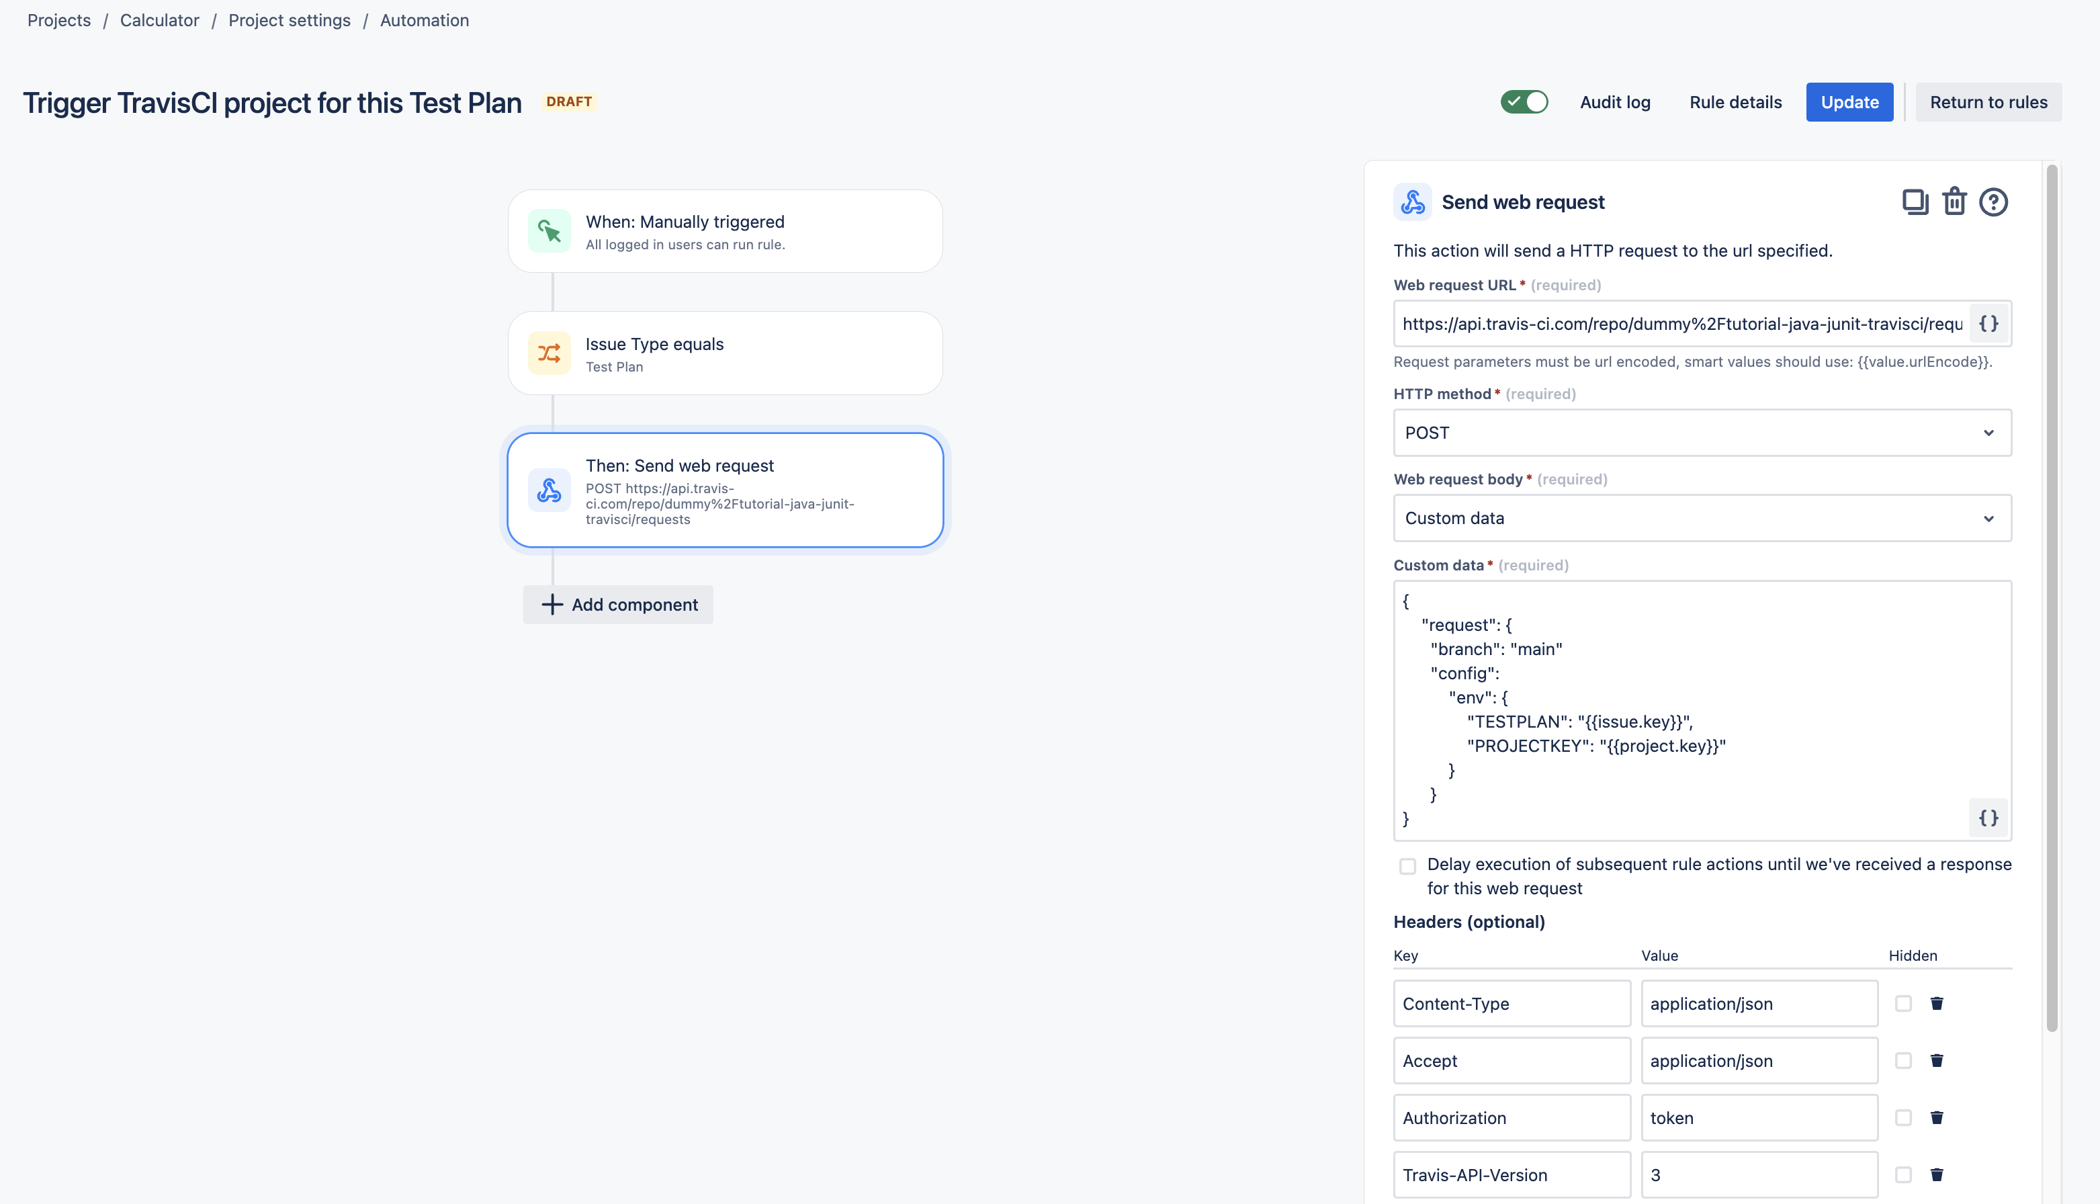Click the Manually triggered cursor icon
The width and height of the screenshot is (2100, 1204).
[549, 230]
